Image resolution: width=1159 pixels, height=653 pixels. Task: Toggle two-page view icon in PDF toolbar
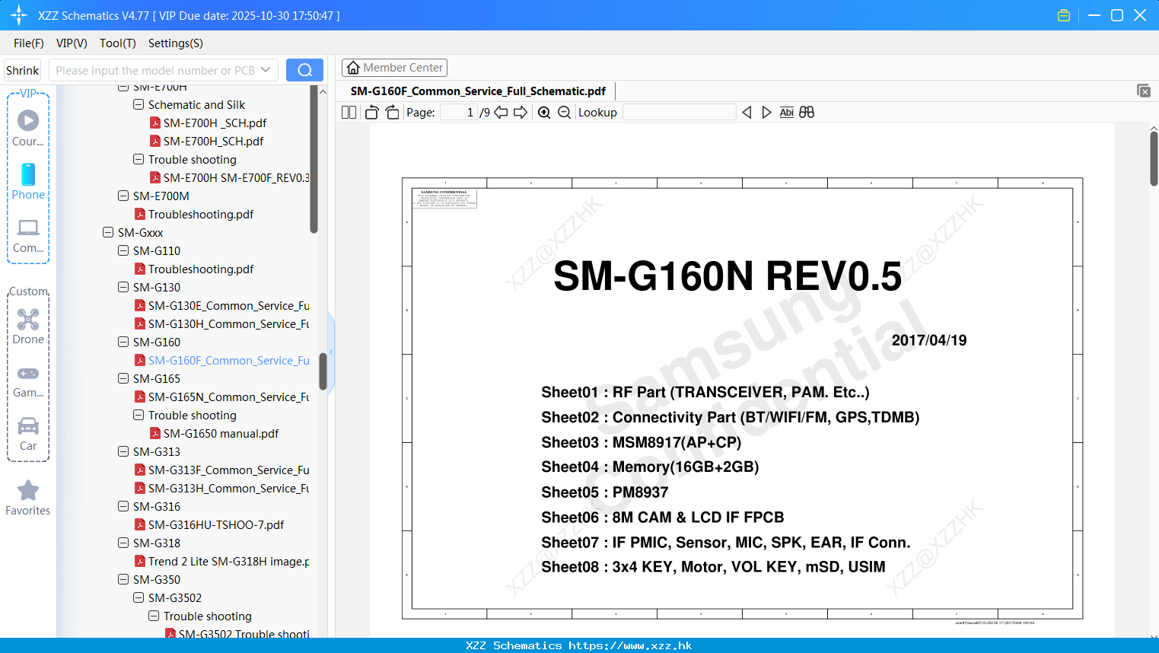(x=349, y=113)
